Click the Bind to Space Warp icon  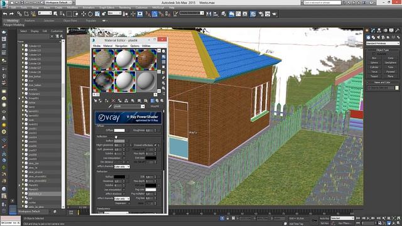coord(33,14)
